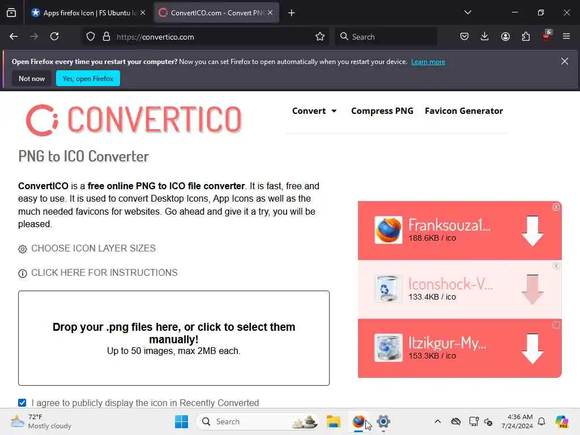Open the Firefox application menu
580x435 pixels.
click(x=566, y=36)
